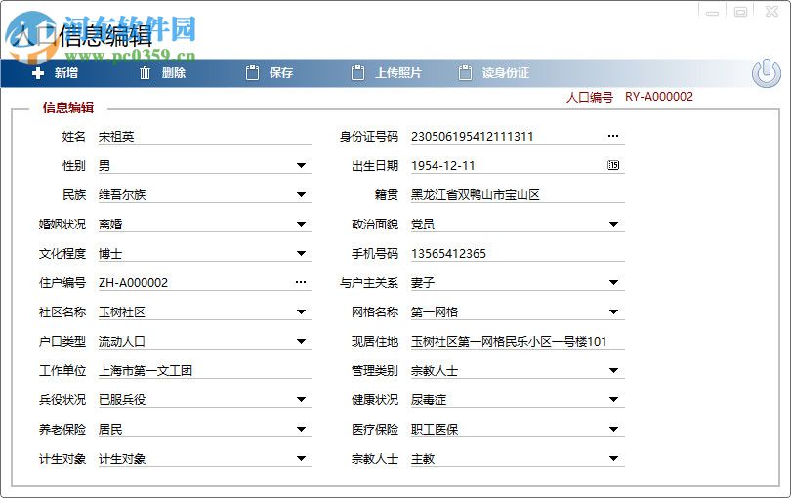Maximize the window
This screenshot has height=498, width=791.
(x=740, y=11)
